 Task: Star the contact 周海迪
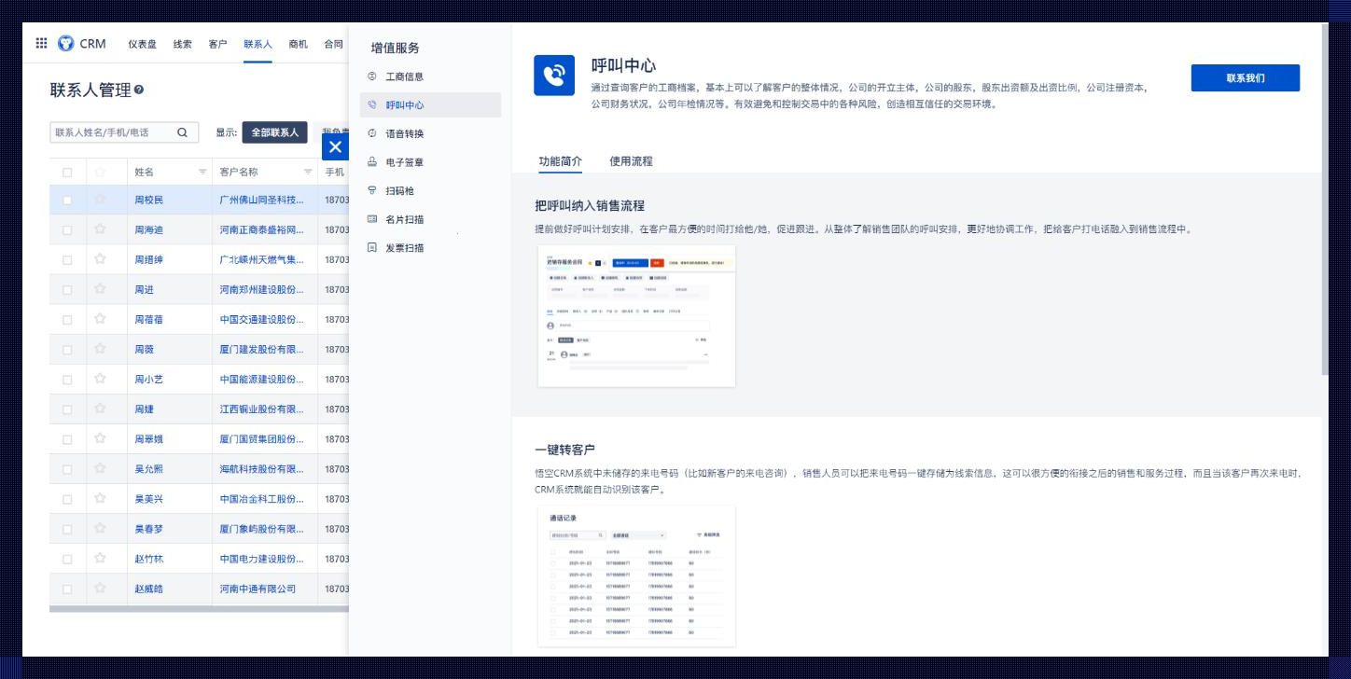click(x=100, y=230)
